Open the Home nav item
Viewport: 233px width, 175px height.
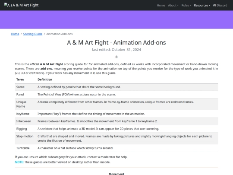[x=161, y=5]
